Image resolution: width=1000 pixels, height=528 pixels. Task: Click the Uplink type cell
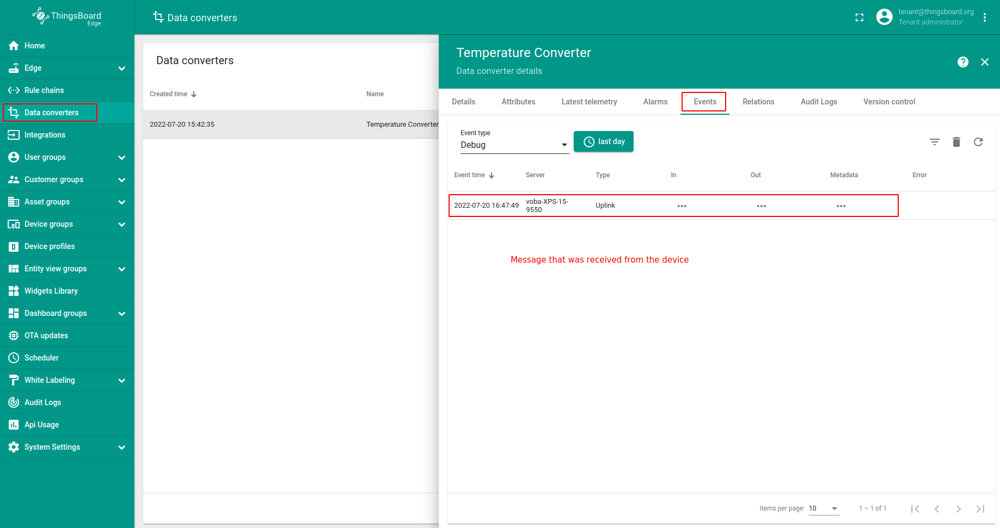pyautogui.click(x=605, y=206)
